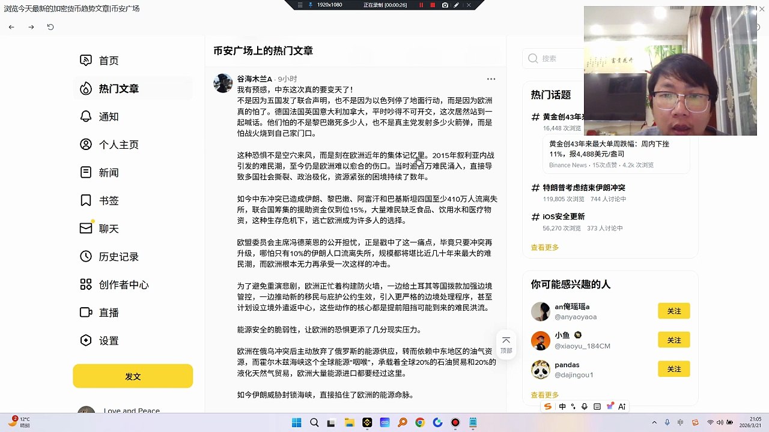Click the 历史记录 clock icon

pyautogui.click(x=86, y=256)
